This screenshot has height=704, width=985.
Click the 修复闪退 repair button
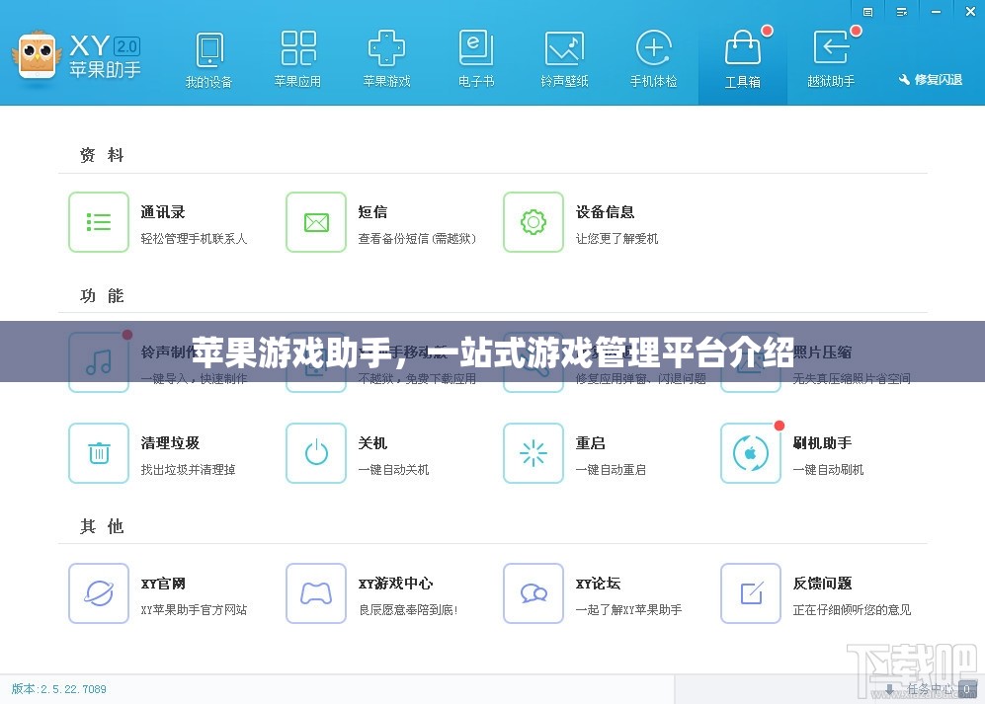tap(930, 79)
